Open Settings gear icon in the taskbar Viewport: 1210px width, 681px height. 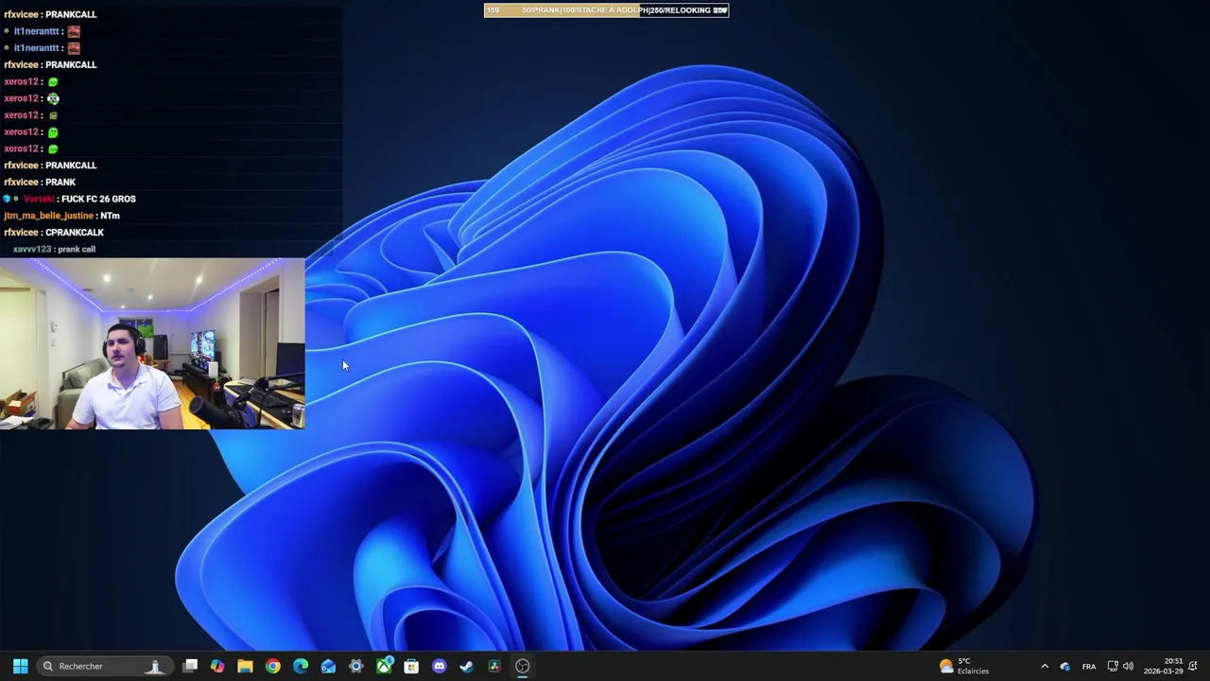point(355,666)
